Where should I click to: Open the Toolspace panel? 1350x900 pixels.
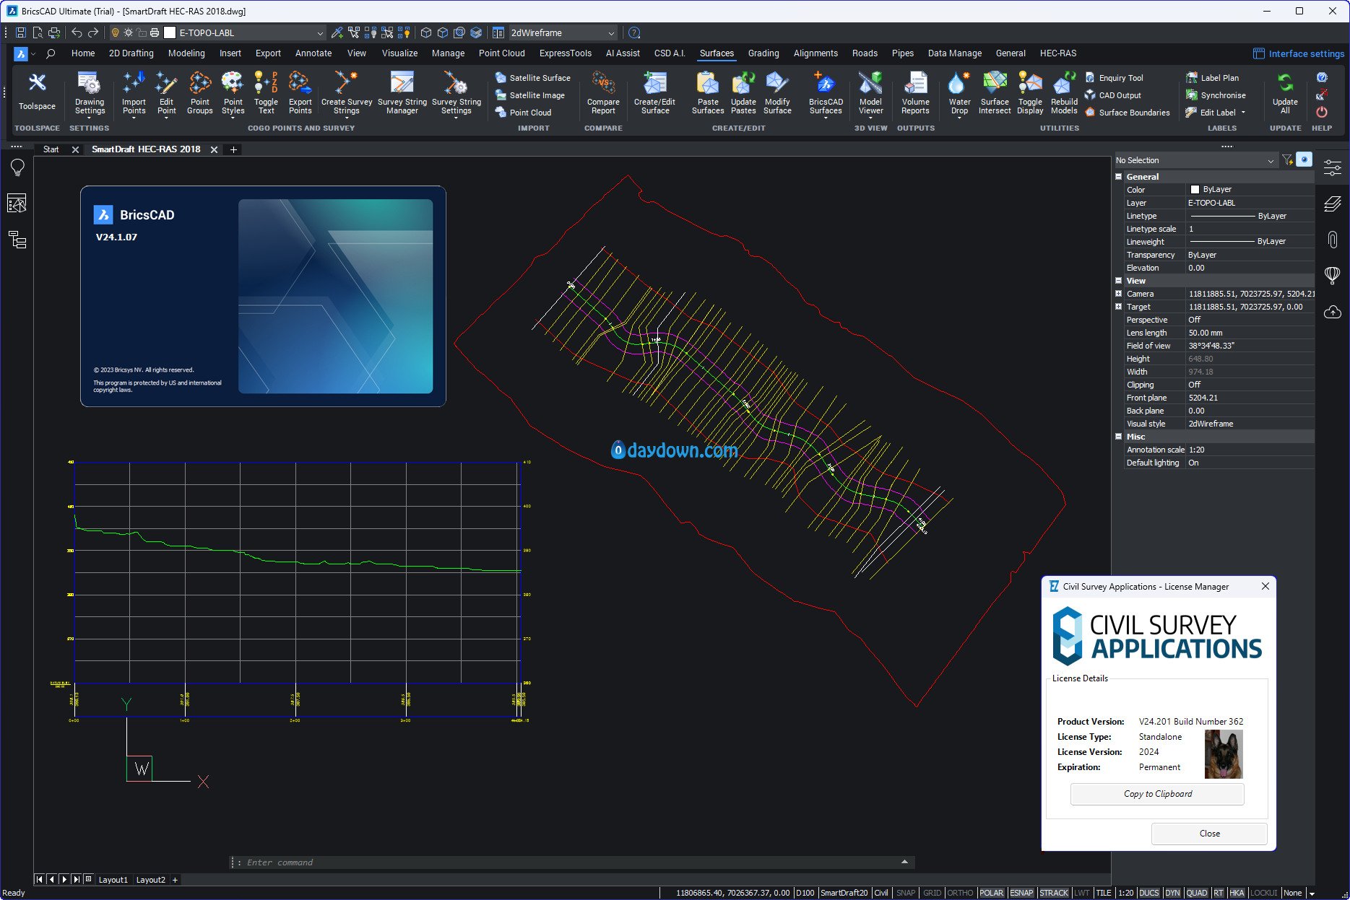37,92
